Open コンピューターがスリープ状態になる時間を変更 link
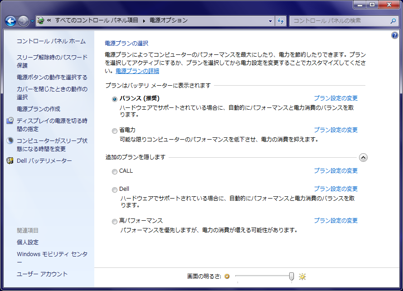The height and width of the screenshot is (291, 403). pyautogui.click(x=52, y=145)
